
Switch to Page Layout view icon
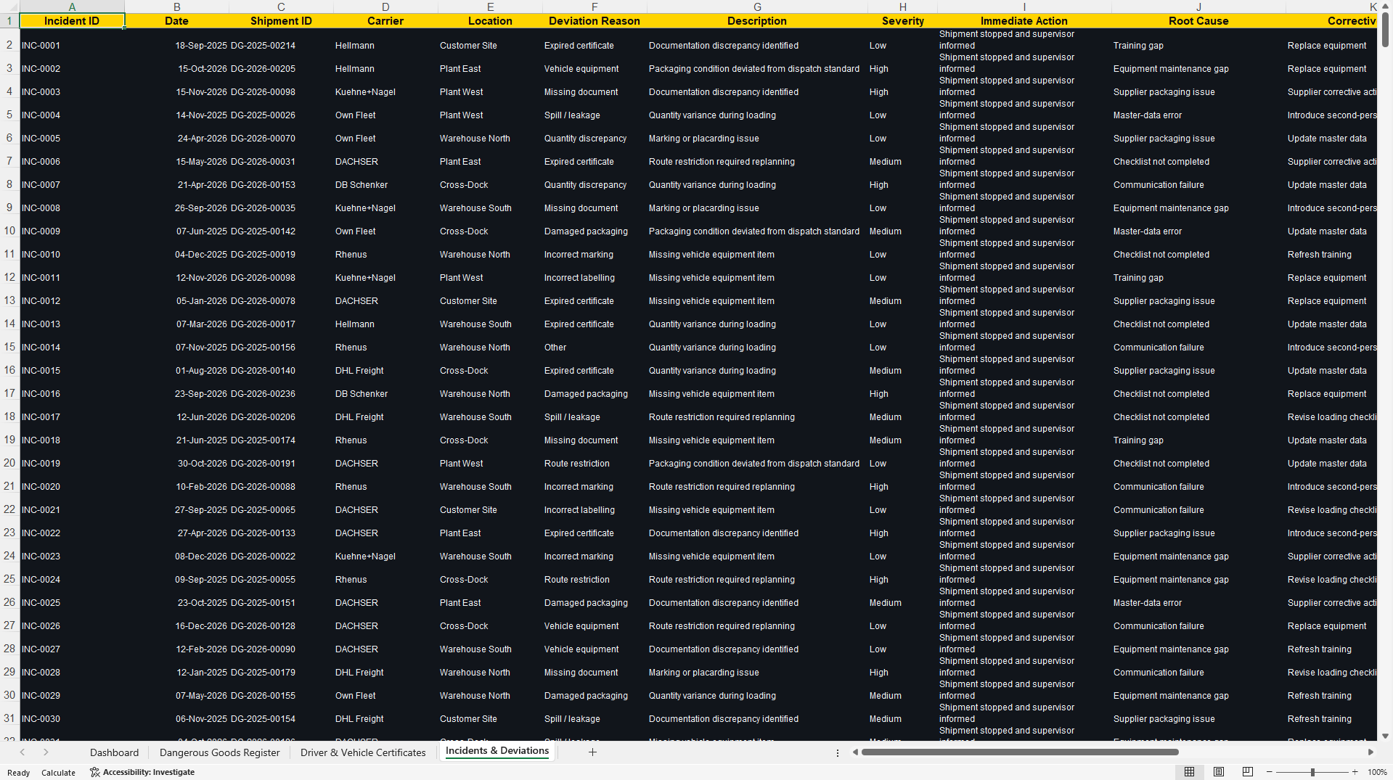[1219, 772]
